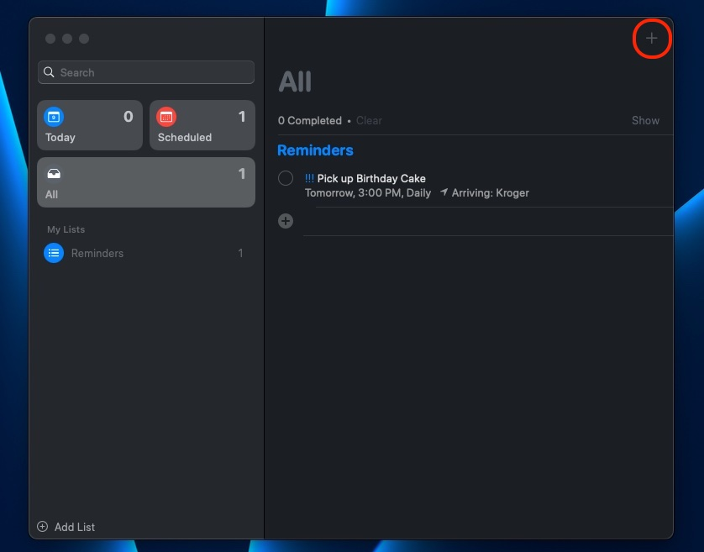Open the Today smart list card

pyautogui.click(x=90, y=125)
